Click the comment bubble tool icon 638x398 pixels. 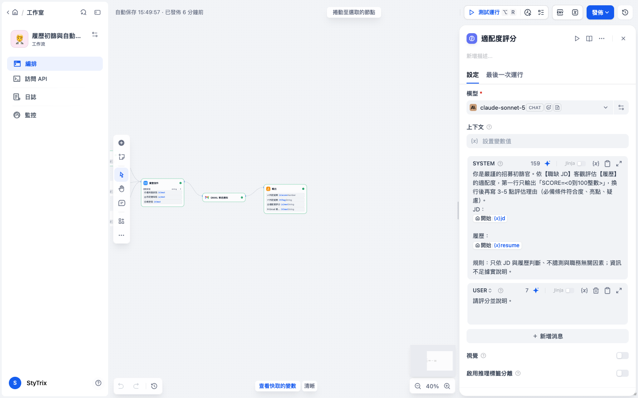pos(121,203)
